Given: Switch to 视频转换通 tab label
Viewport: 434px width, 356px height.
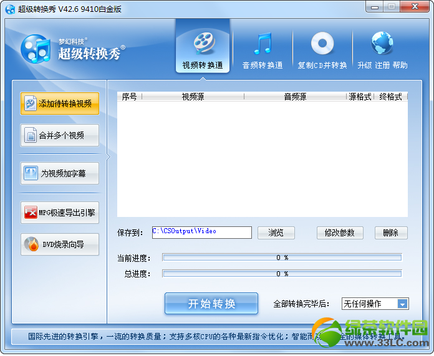Looking at the screenshot, I should point(203,65).
